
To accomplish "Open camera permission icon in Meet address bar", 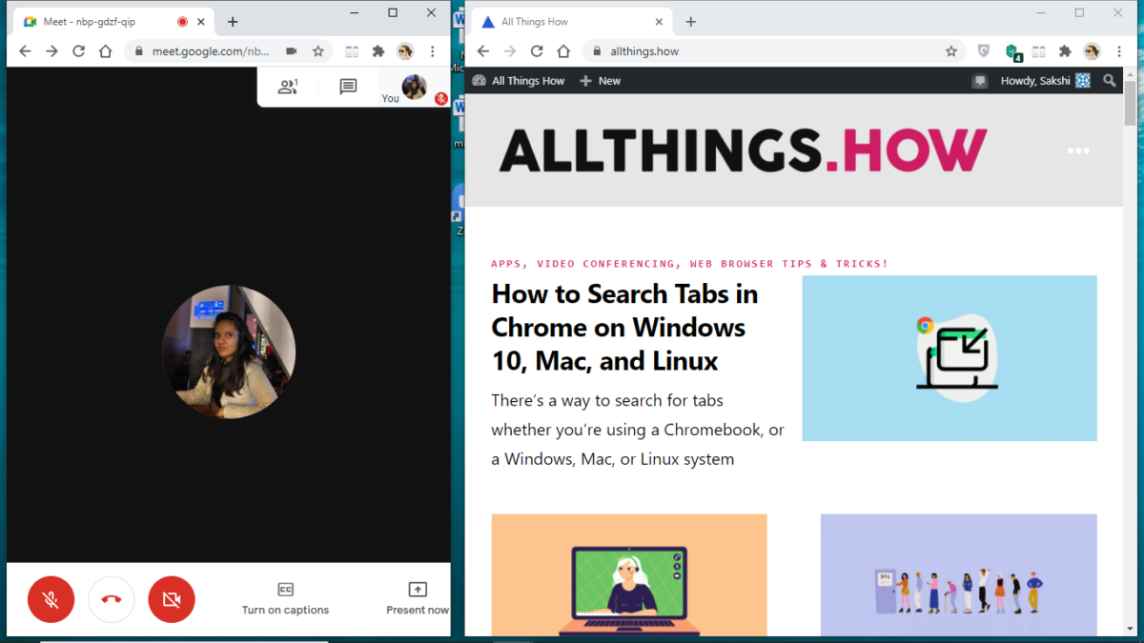I will pos(292,51).
